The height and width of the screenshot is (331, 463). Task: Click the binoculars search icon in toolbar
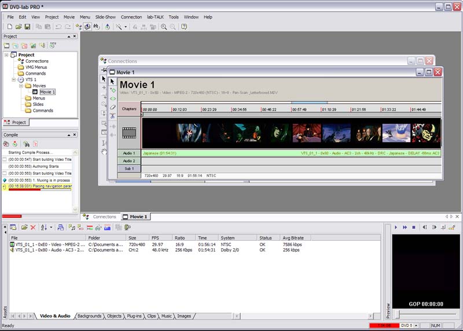pyautogui.click(x=96, y=27)
